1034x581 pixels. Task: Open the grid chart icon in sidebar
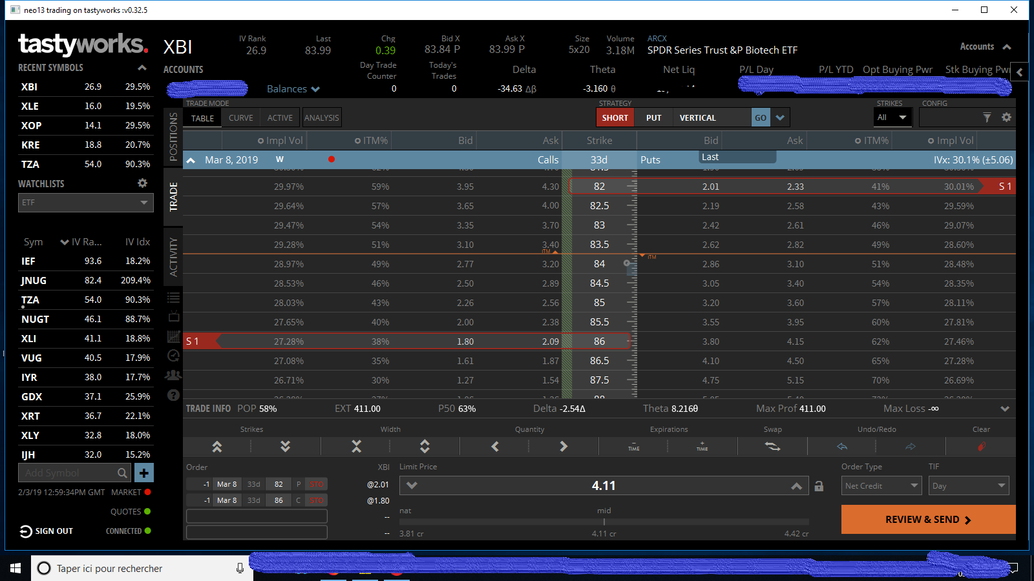coord(173,336)
